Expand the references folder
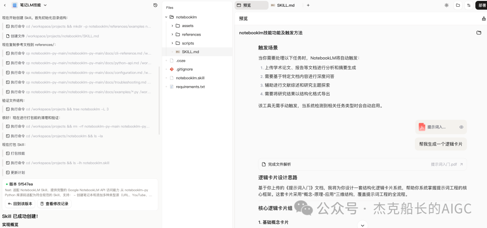 (x=172, y=34)
